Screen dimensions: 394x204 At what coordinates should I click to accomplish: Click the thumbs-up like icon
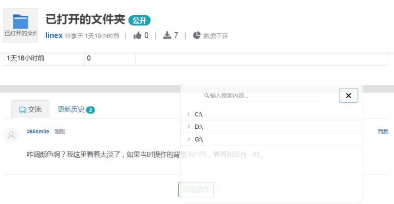[x=137, y=35]
